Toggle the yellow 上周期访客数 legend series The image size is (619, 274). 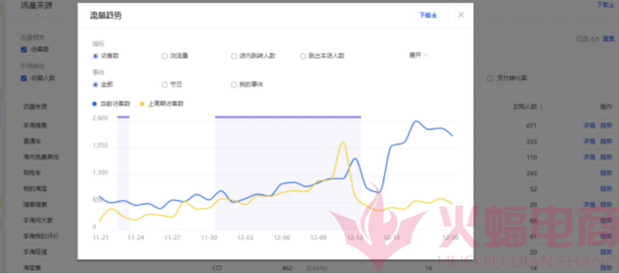pos(162,104)
